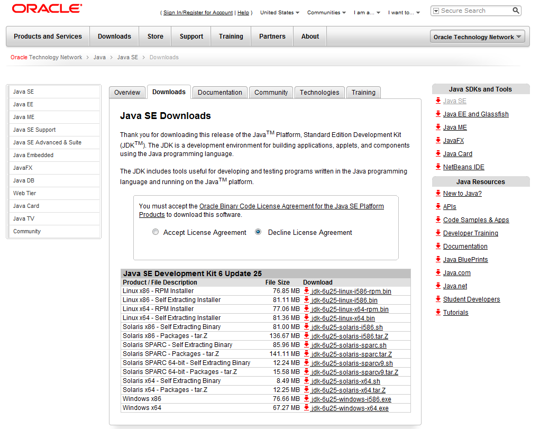This screenshot has height=429, width=540.
Task: Open Web Tier in left navigation
Action: coord(54,193)
